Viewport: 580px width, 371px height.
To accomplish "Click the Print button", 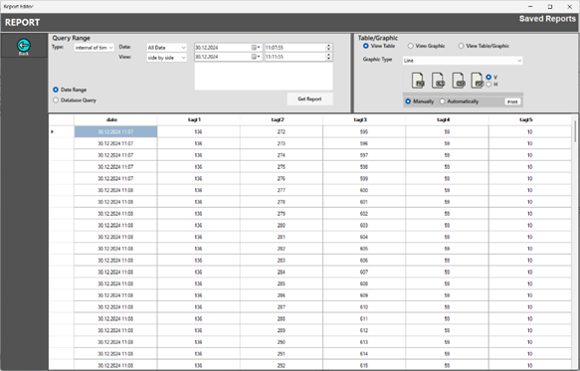I will click(x=512, y=101).
